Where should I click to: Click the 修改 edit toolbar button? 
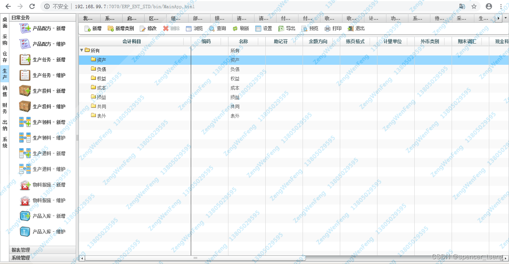coord(148,28)
